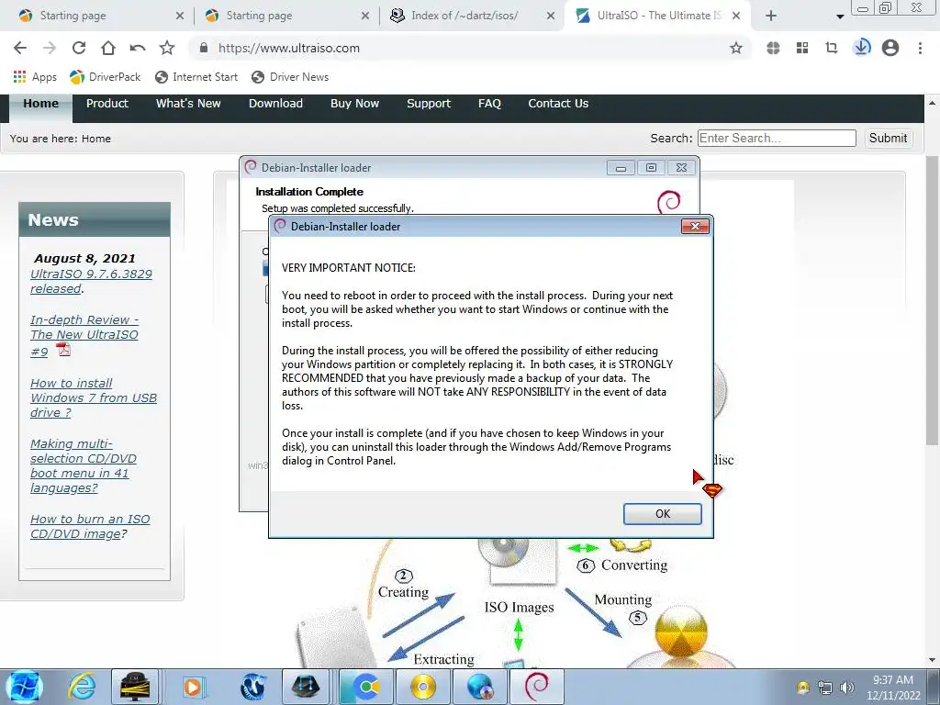Open How to install Windows 7 from USB link

pos(94,397)
